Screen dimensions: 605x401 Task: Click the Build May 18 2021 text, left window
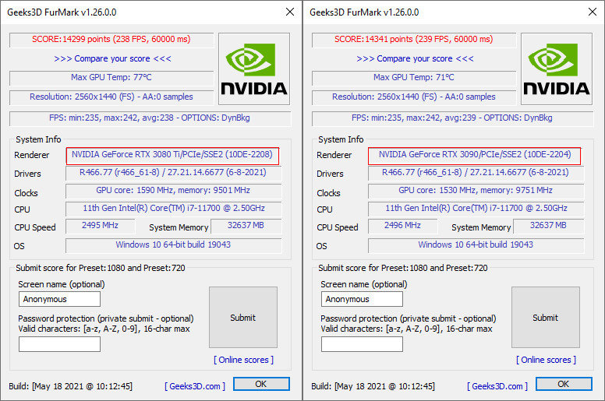[71, 386]
